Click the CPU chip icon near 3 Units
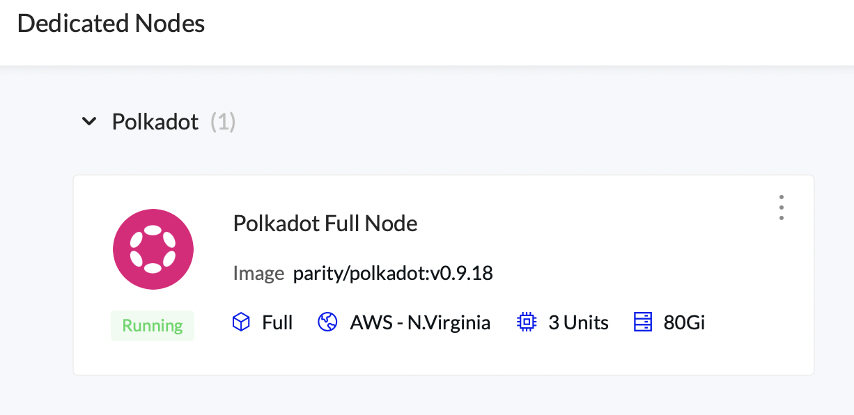Screen dimensions: 854x415 point(527,322)
